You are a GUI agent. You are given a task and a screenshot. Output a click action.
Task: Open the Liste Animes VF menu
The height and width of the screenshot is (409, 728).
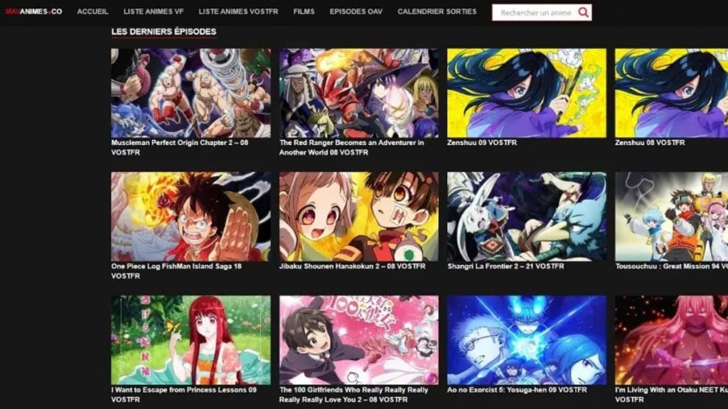click(154, 11)
